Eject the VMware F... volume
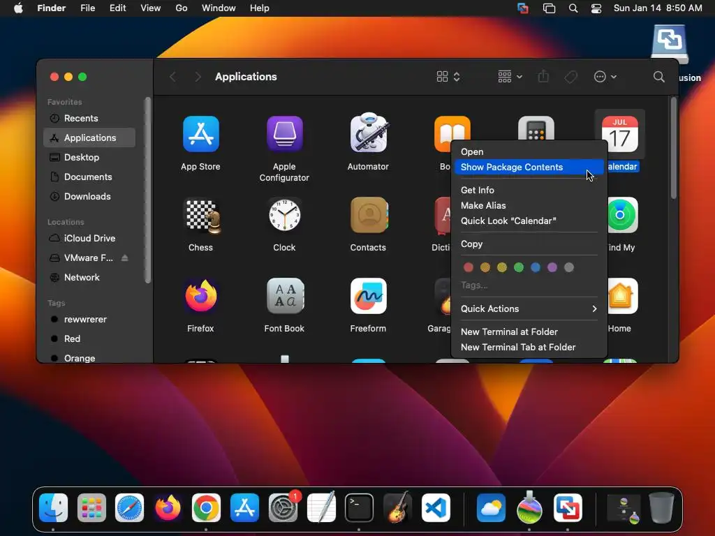This screenshot has width=715, height=536. pos(124,258)
